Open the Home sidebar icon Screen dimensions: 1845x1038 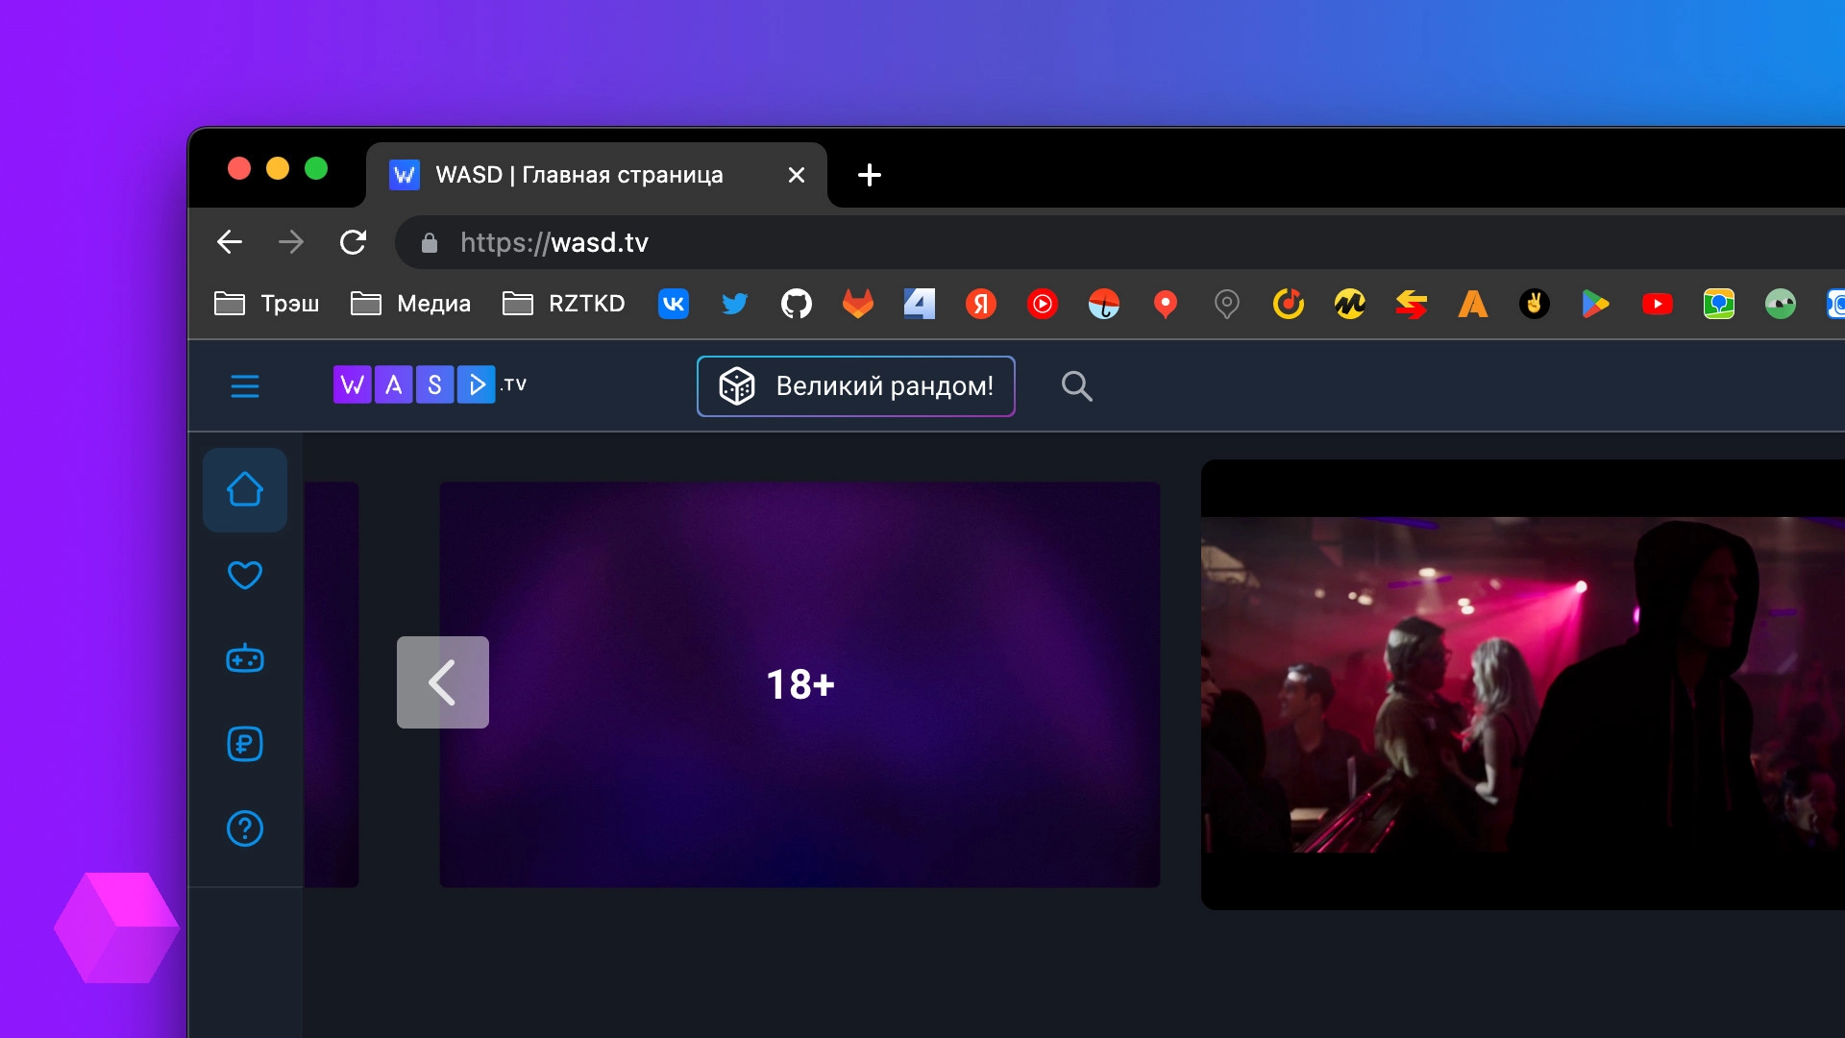245,489
